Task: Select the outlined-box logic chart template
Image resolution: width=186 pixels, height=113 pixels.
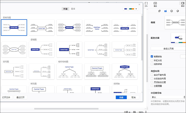Action: [125, 50]
